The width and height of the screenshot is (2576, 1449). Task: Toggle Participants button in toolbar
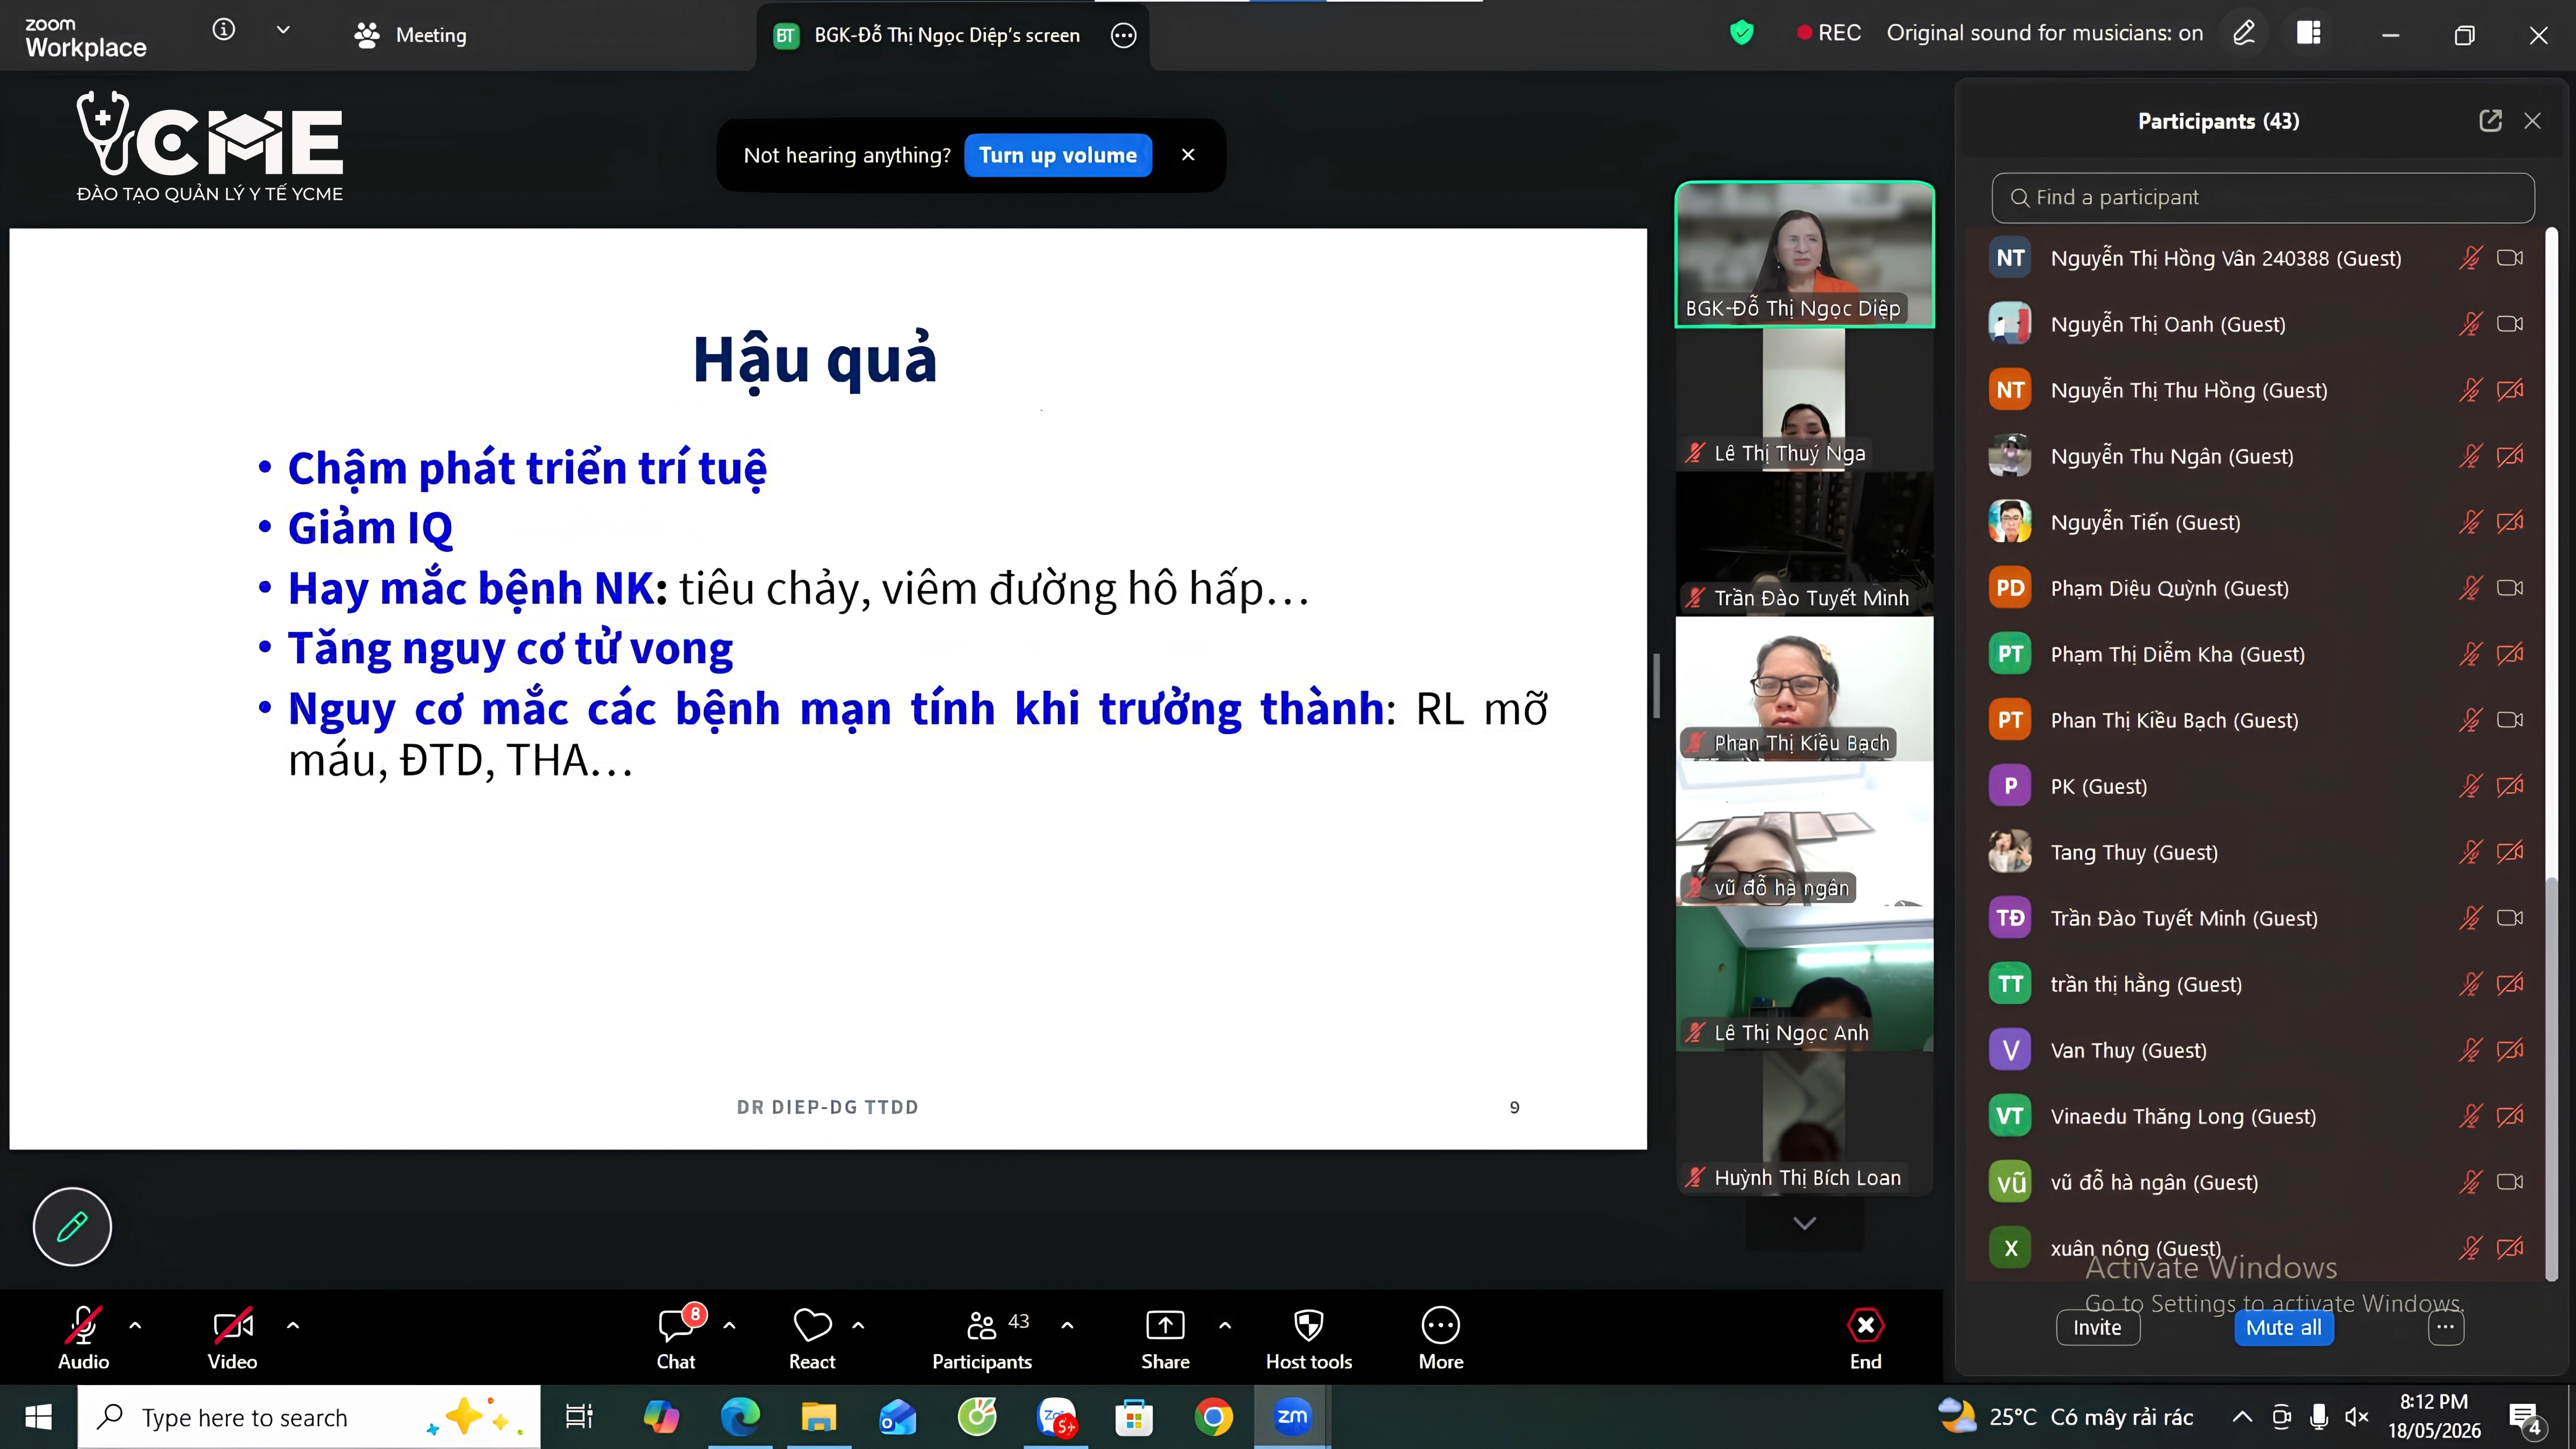[982, 1338]
